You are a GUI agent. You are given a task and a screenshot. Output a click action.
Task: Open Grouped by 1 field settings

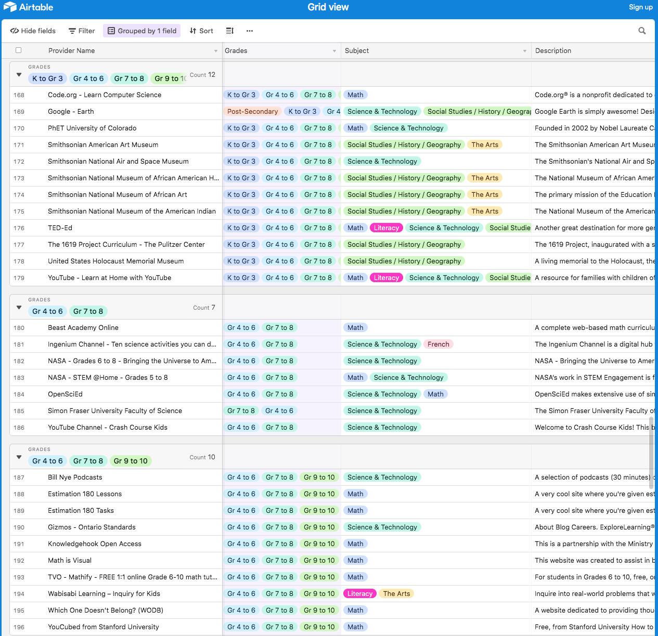tap(142, 31)
